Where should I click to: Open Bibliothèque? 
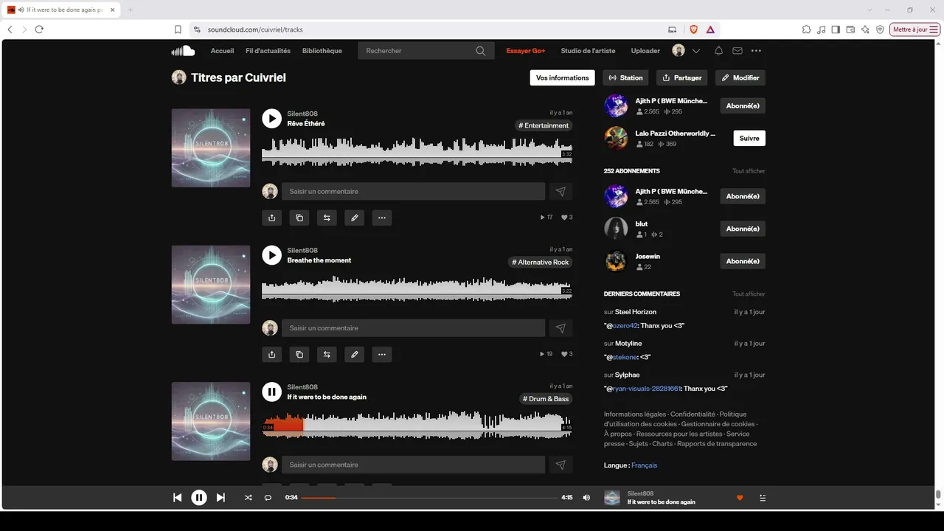click(322, 51)
